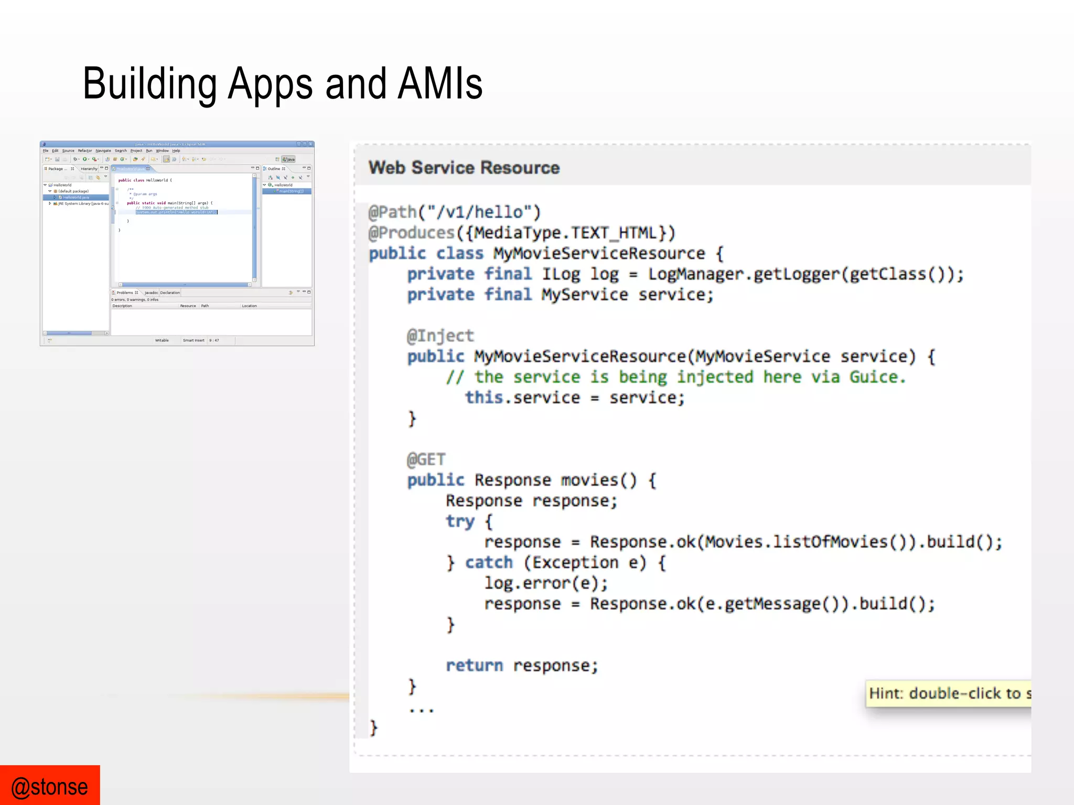Click the New Java Package icon

(x=115, y=159)
